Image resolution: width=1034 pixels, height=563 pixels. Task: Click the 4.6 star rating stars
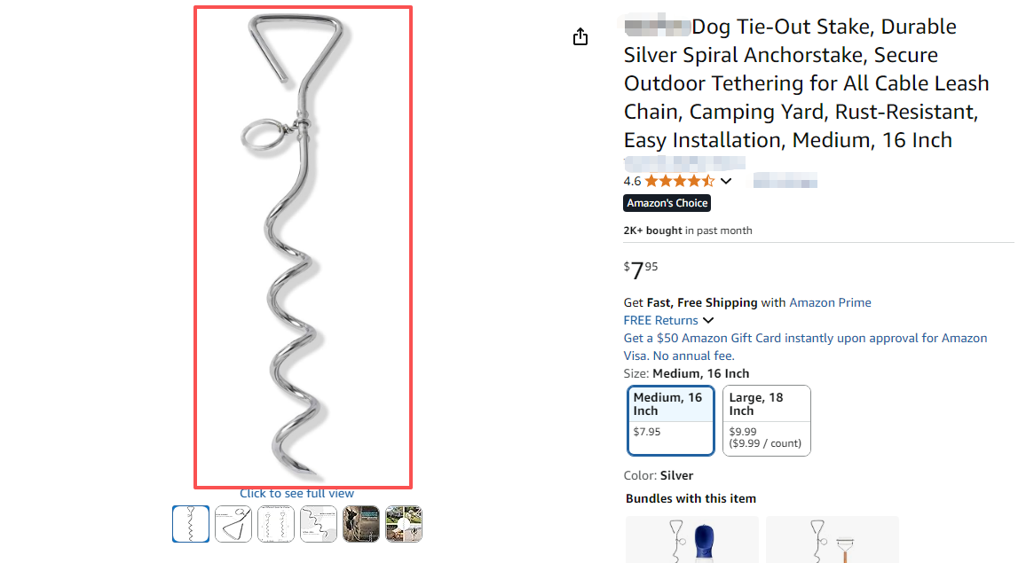click(x=679, y=181)
